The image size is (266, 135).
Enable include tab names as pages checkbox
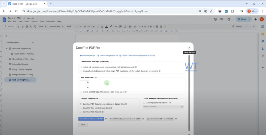(81, 67)
